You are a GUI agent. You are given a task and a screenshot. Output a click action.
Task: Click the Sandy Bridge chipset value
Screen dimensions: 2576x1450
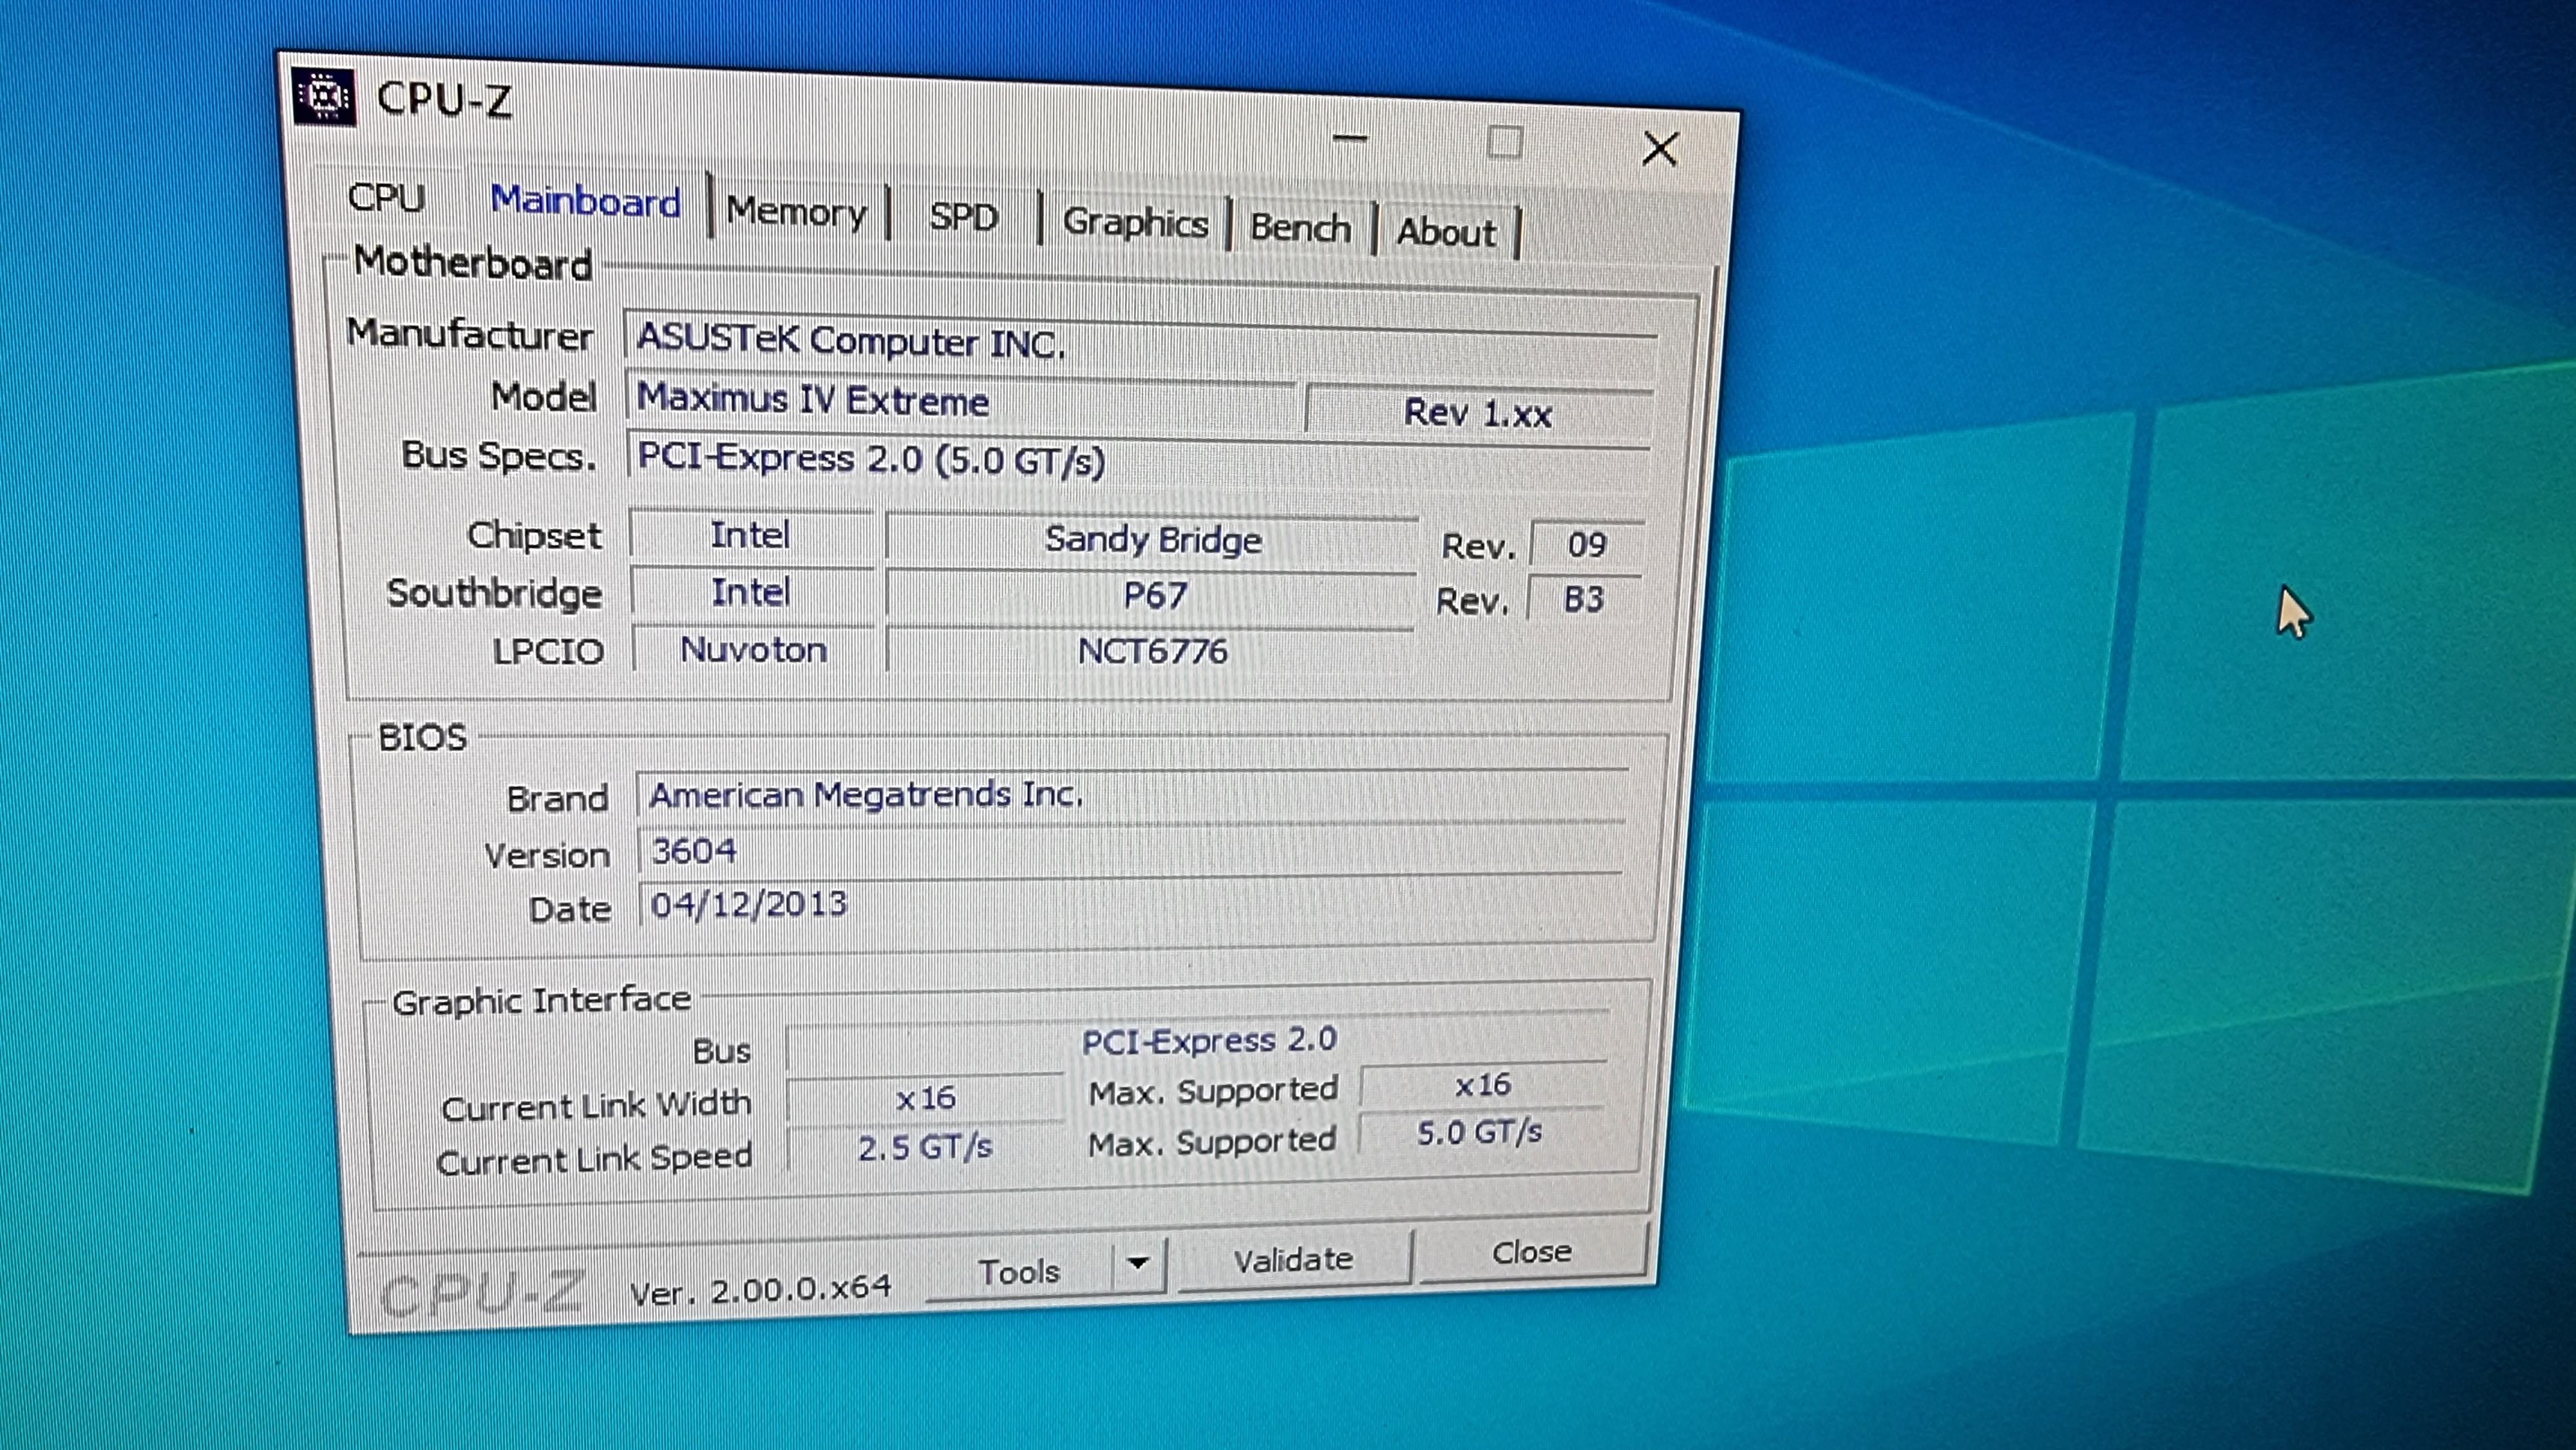1153,541
